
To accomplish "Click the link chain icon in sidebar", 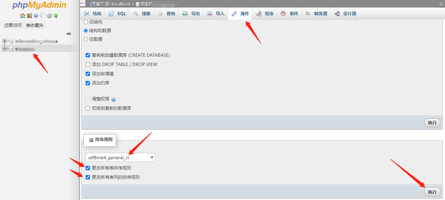I will [69, 33].
